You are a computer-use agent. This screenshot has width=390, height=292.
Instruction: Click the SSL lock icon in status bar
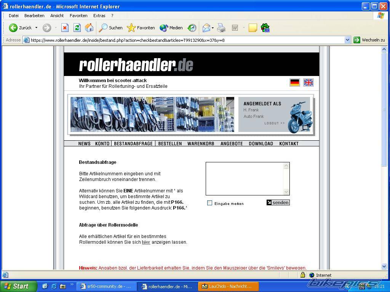tap(302, 275)
